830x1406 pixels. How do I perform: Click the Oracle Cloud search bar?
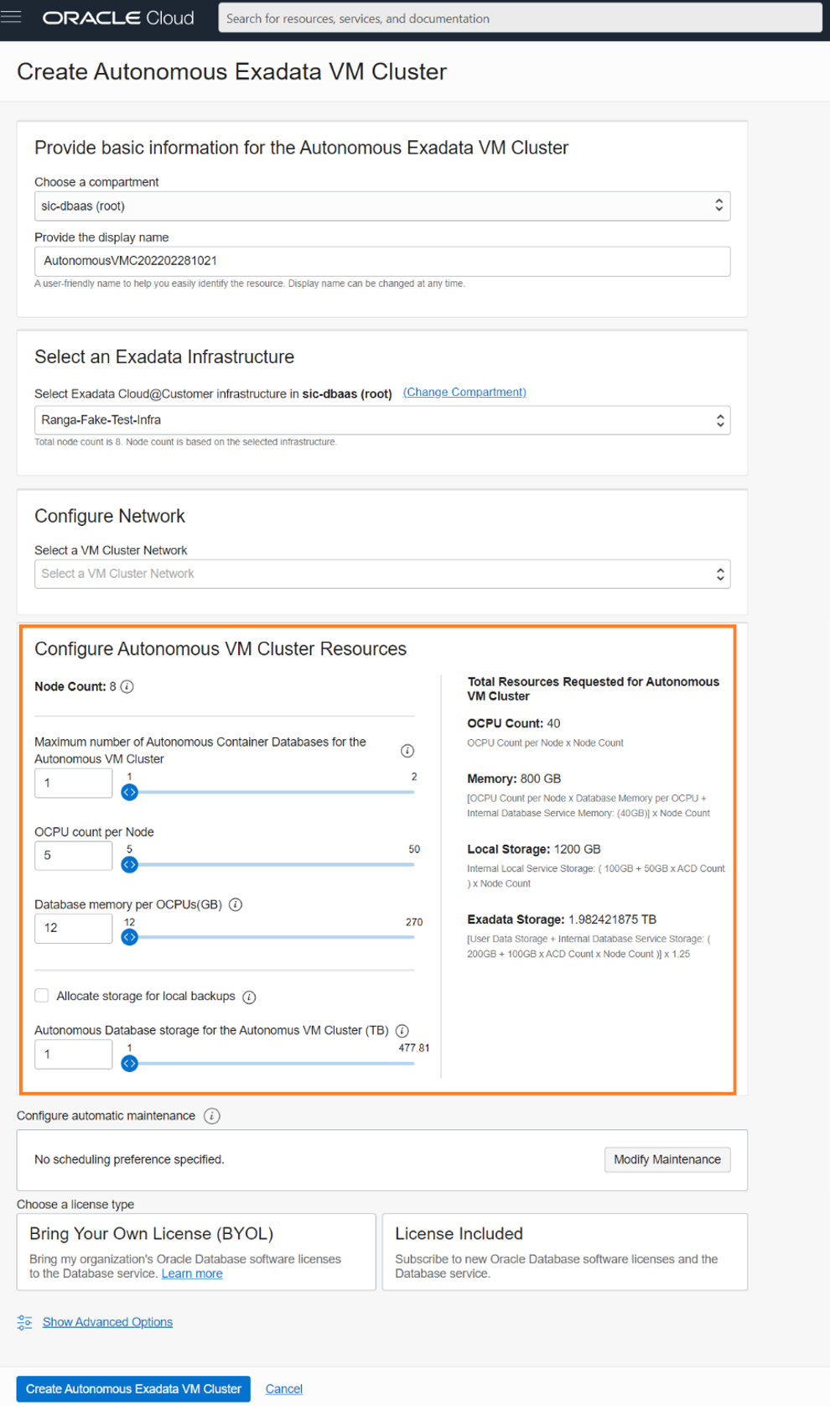click(520, 18)
